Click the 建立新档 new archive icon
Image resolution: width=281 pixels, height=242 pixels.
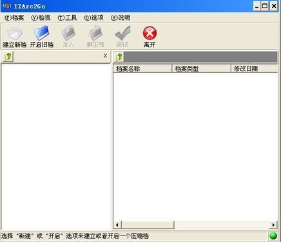click(x=14, y=34)
